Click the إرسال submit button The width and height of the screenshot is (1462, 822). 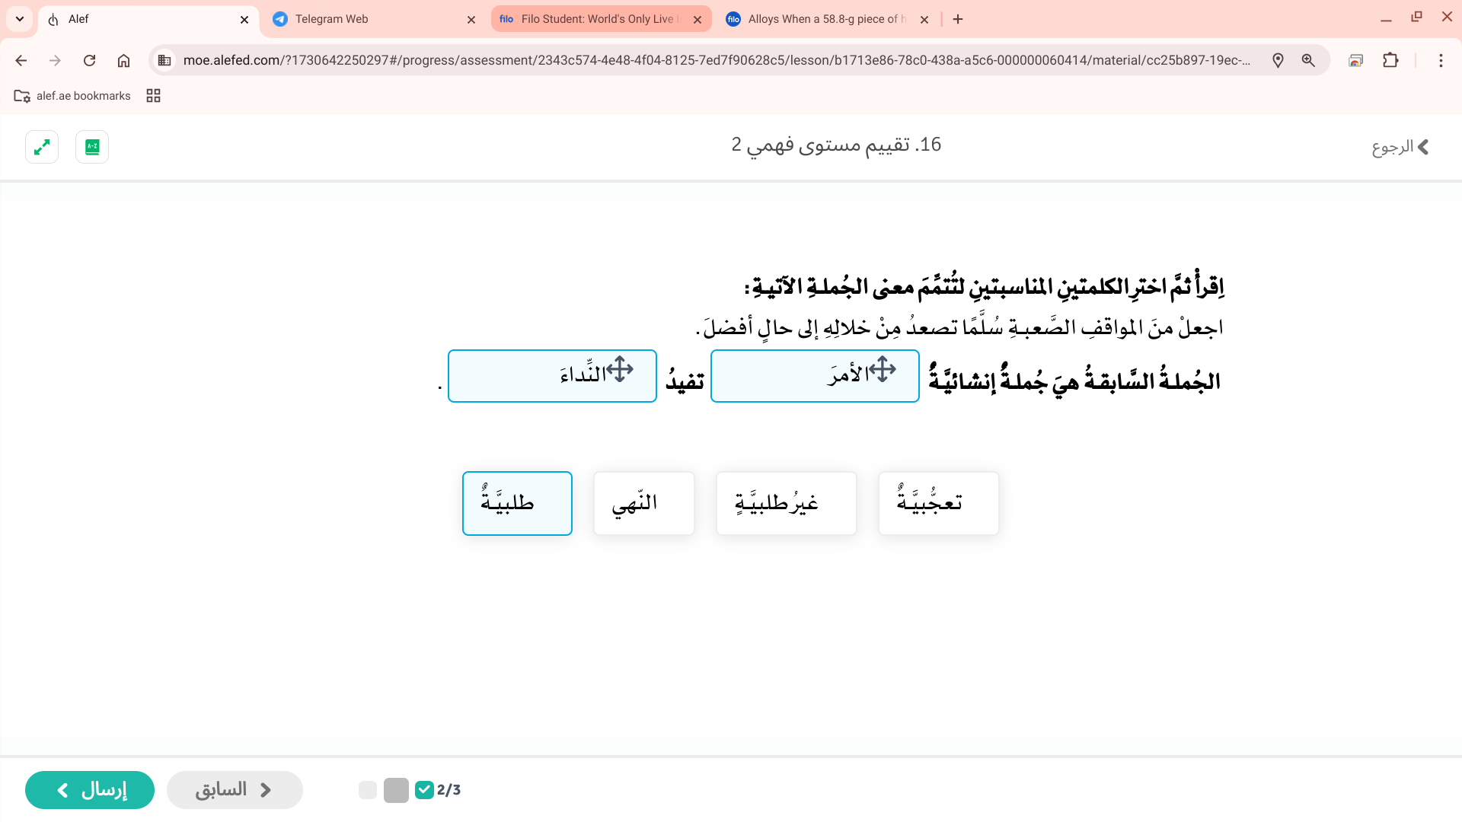89,789
